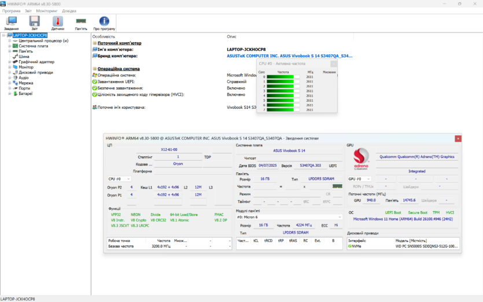The height and width of the screenshot is (302, 483).
Task: Open the About (Про програму) info icon
Action: coord(104,23)
